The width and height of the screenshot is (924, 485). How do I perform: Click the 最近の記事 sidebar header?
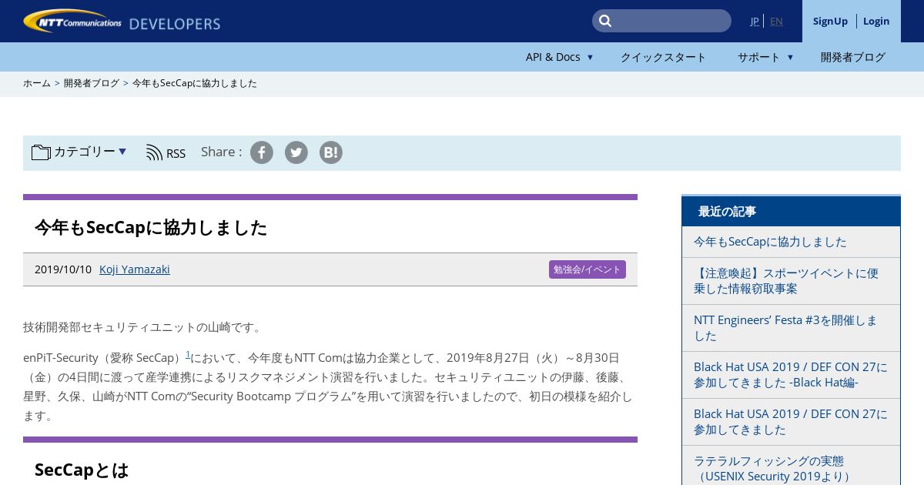pyautogui.click(x=791, y=211)
